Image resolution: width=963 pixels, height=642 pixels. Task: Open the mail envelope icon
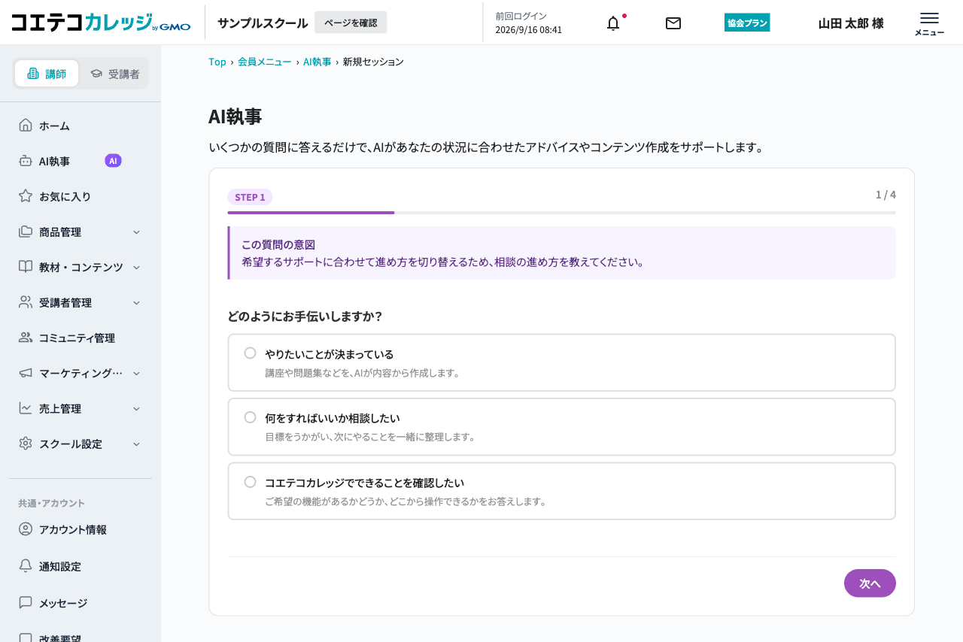[x=673, y=23]
